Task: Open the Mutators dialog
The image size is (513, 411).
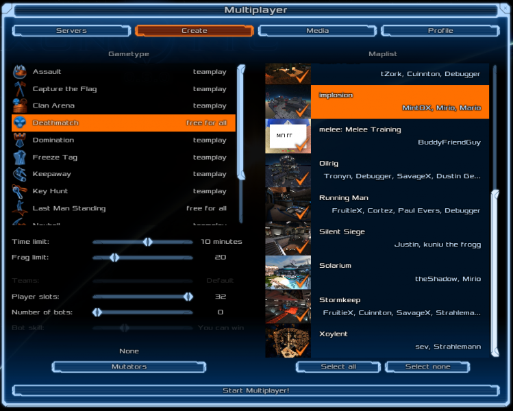Action: point(129,366)
